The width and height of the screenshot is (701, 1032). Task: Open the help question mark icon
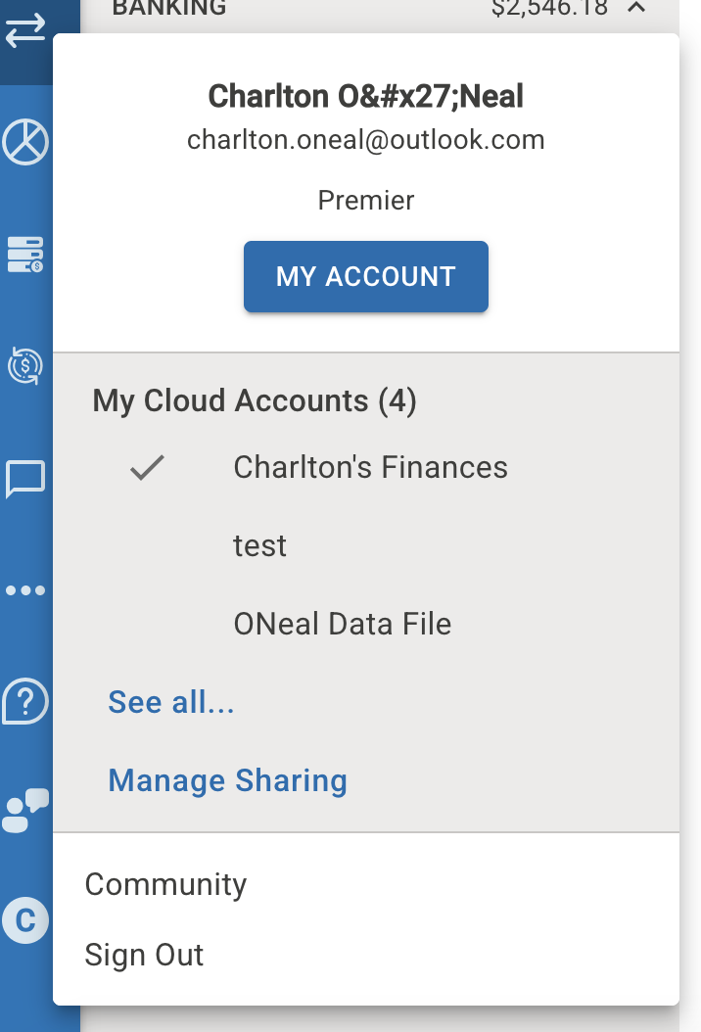coord(25,702)
